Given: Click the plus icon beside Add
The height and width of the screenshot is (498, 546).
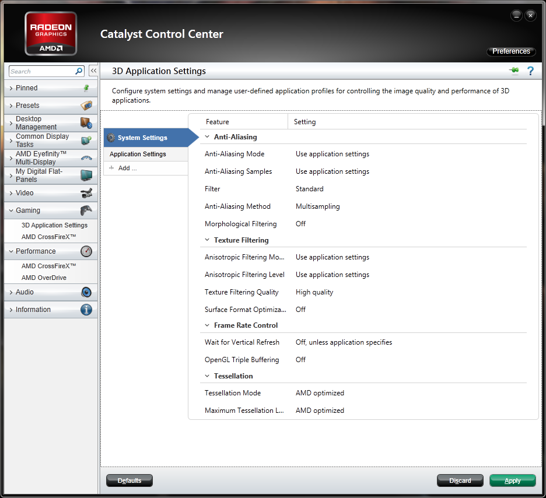Looking at the screenshot, I should point(111,168).
